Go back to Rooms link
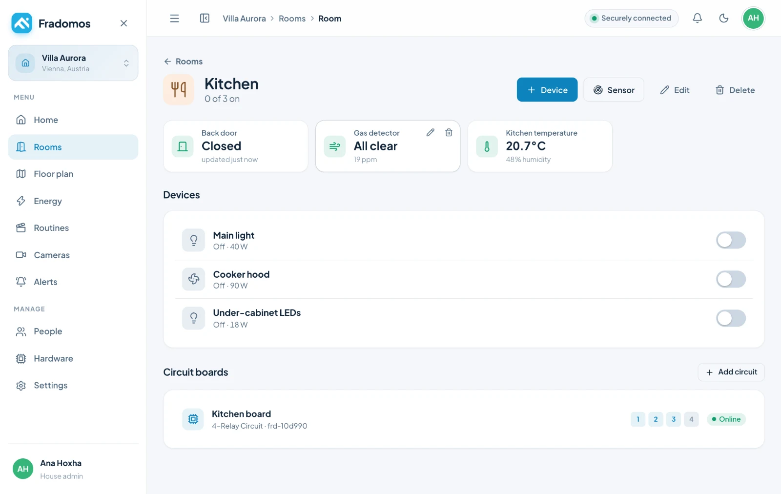The image size is (781, 494). 183,62
